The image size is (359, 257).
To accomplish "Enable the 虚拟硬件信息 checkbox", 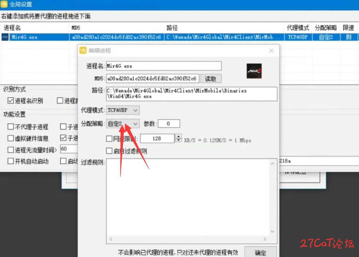I will pos(11,138).
